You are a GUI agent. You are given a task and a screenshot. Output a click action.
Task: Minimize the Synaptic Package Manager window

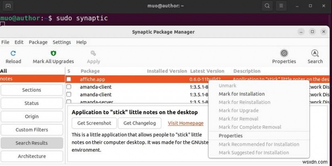301,32
